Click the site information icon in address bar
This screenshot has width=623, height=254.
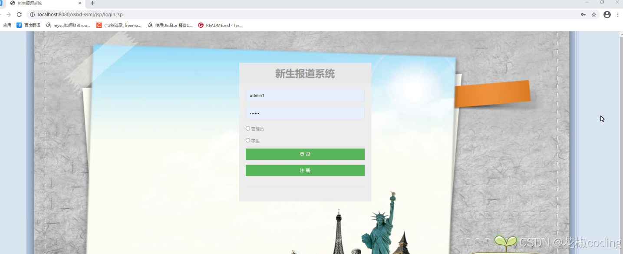coord(32,14)
